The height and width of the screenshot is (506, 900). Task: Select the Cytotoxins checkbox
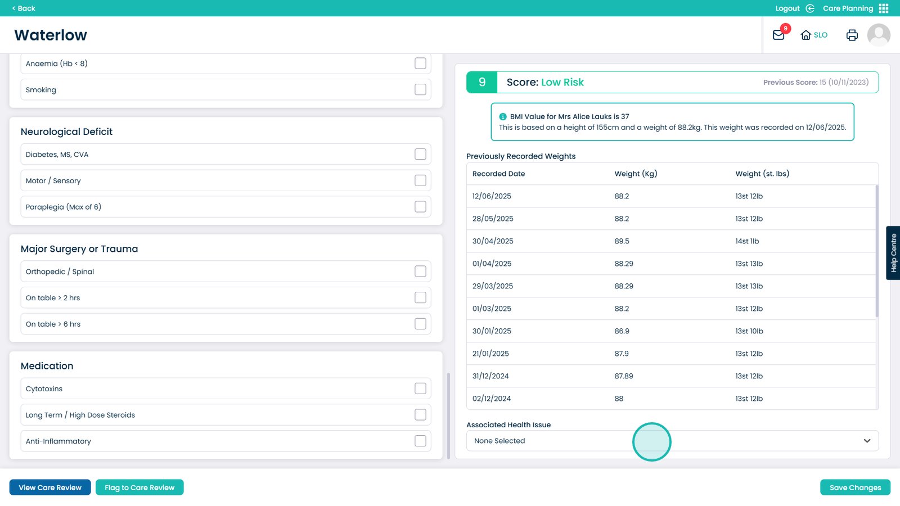[x=420, y=388]
